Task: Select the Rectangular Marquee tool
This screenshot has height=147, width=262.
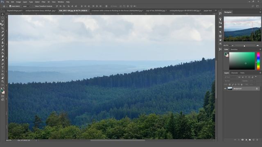Action: coord(2,18)
